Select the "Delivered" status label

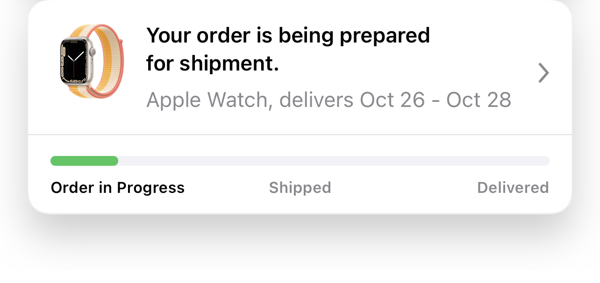point(513,188)
